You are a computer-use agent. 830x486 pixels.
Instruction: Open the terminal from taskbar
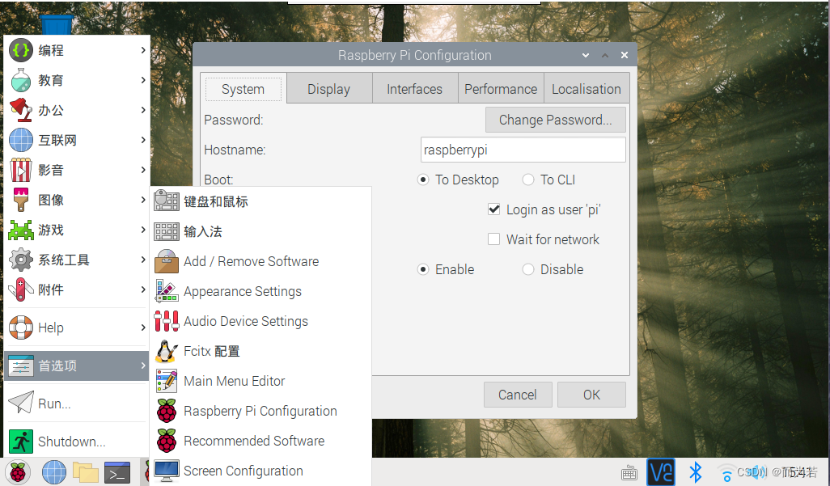coord(117,472)
